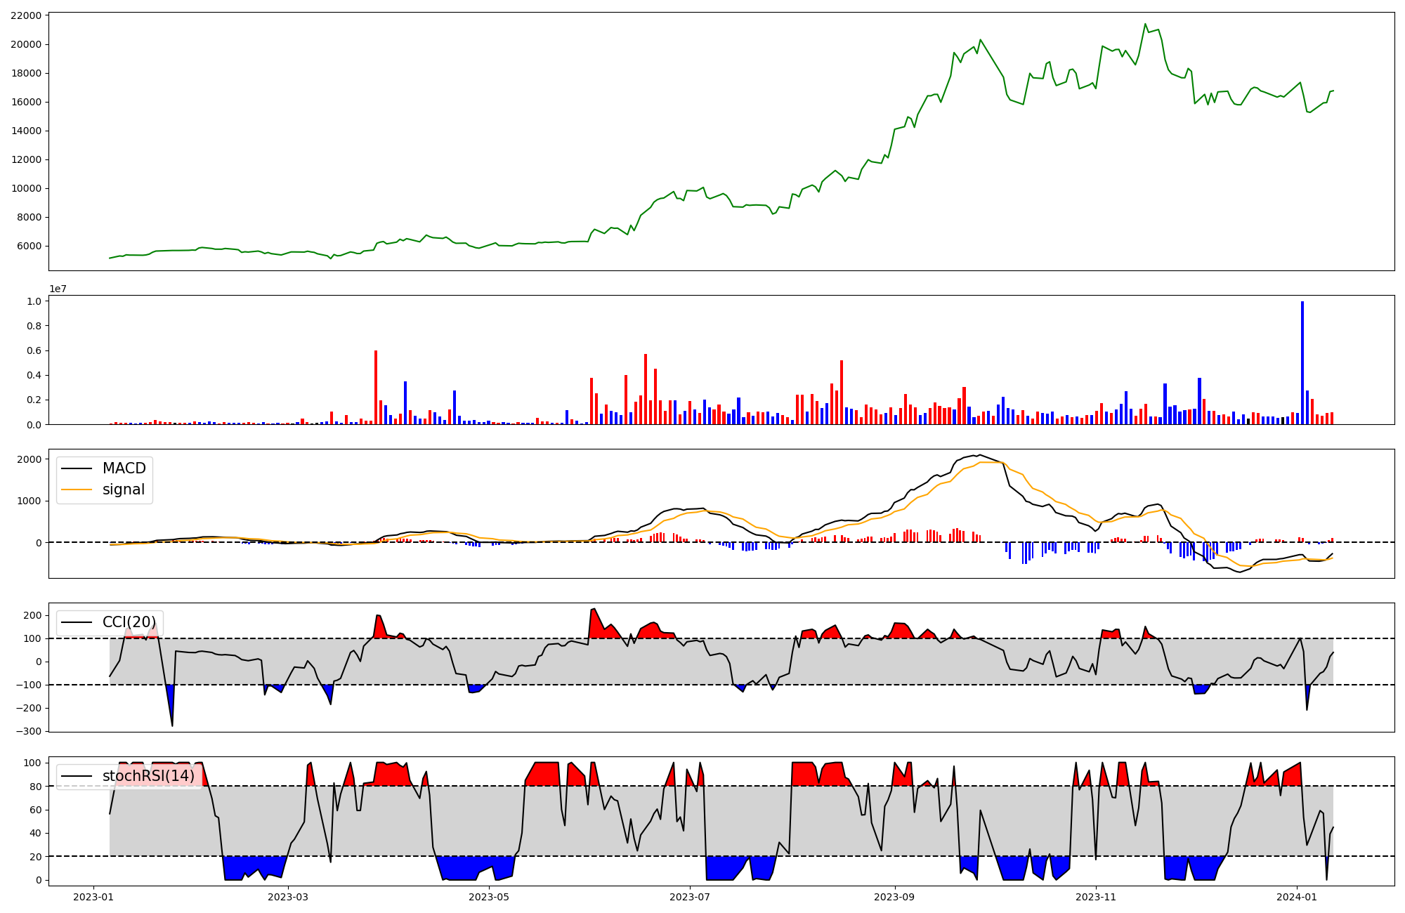Viewport: 1405px width, 913px height.
Task: Click the -300 tick on CCI axis
Action: (27, 731)
